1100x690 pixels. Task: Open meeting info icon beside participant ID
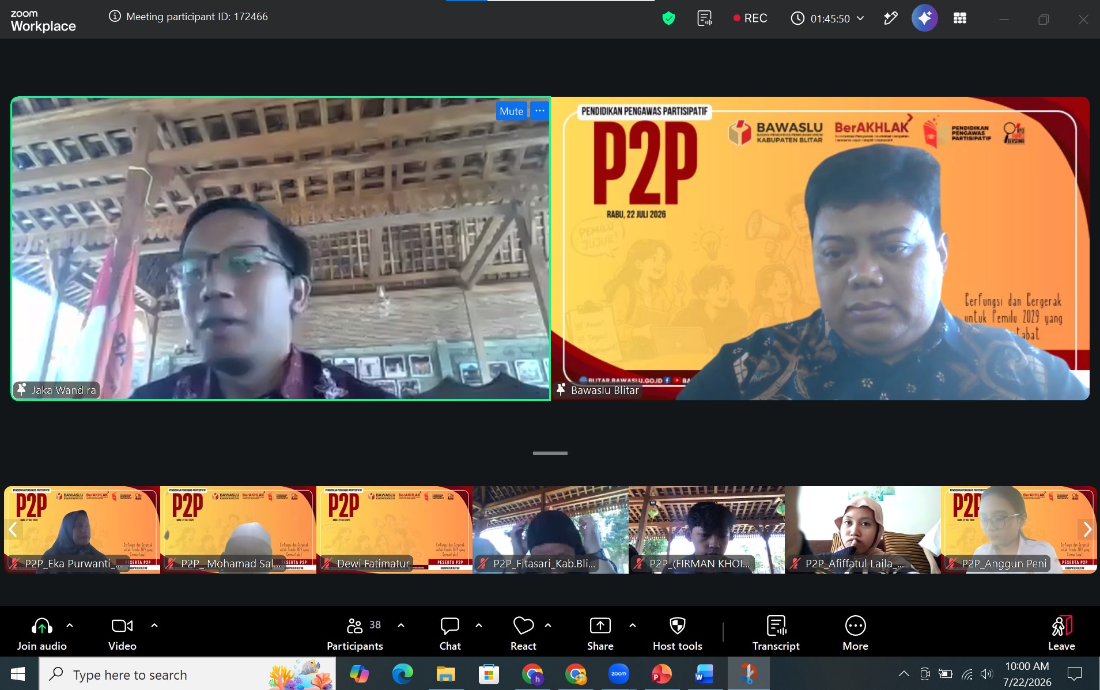coord(115,16)
